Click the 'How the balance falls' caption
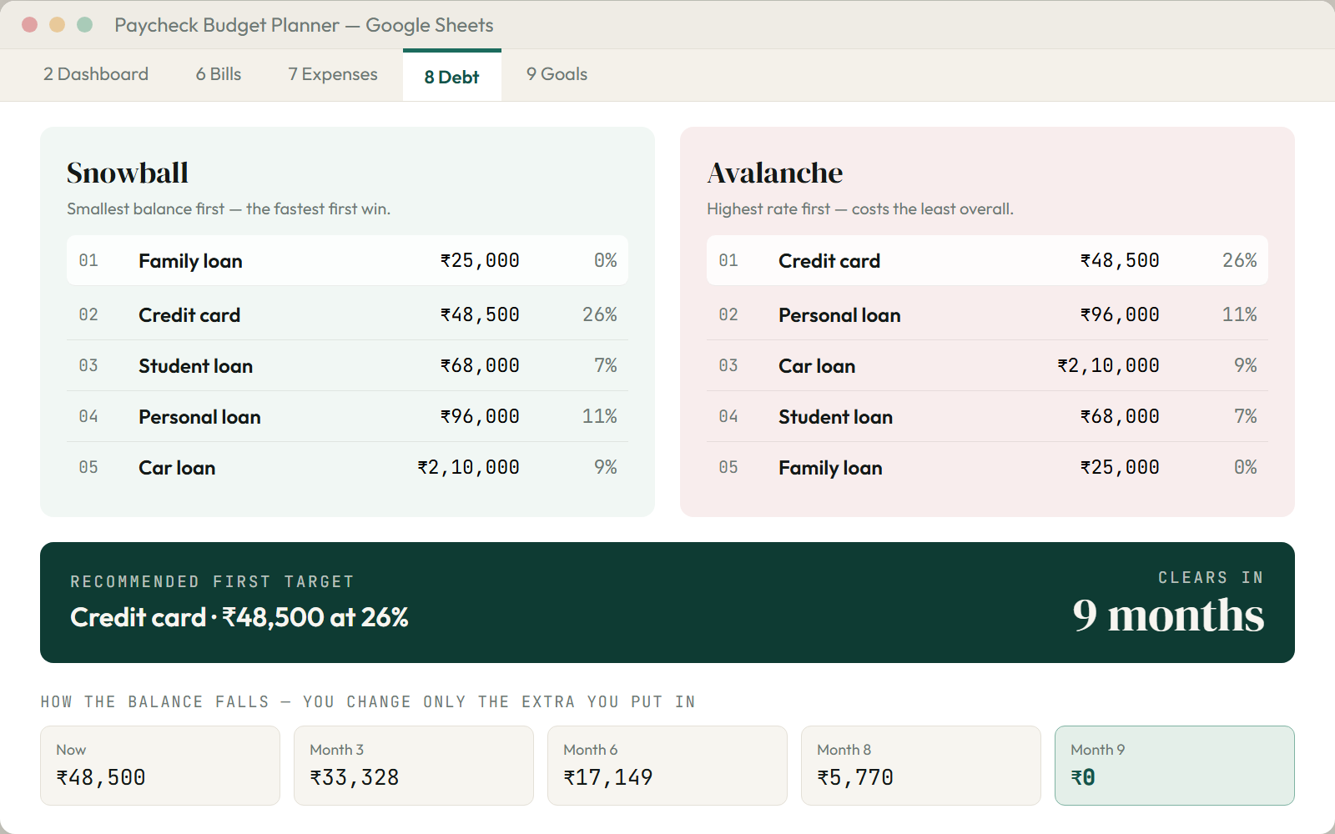This screenshot has height=834, width=1335. pos(368,701)
